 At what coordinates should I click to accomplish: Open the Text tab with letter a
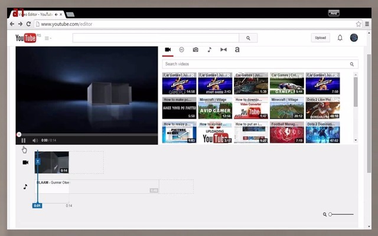click(237, 50)
